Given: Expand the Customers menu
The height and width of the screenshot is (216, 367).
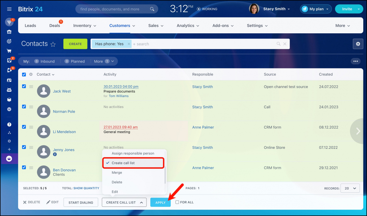Looking at the screenshot, I should pyautogui.click(x=122, y=26).
